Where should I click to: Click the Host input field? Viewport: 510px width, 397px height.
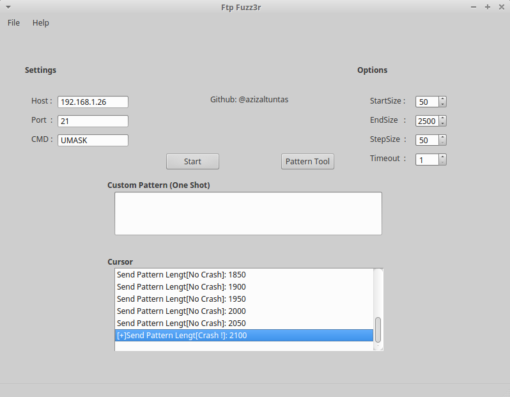(93, 102)
